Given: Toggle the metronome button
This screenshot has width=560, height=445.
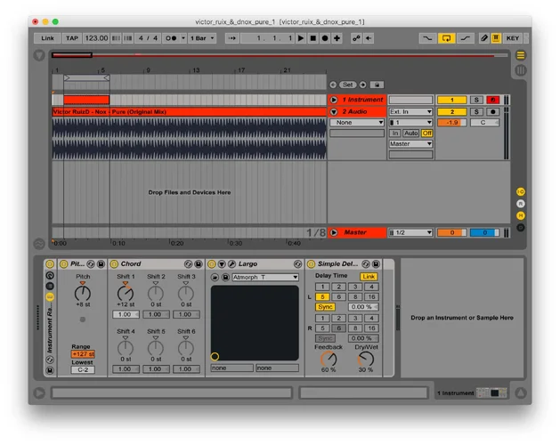Looking at the screenshot, I should pyautogui.click(x=173, y=38).
